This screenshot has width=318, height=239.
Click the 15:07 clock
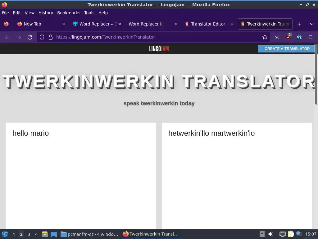[x=311, y=234]
